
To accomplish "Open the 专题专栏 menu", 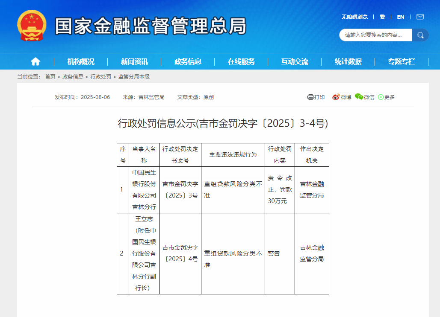I will [x=402, y=61].
